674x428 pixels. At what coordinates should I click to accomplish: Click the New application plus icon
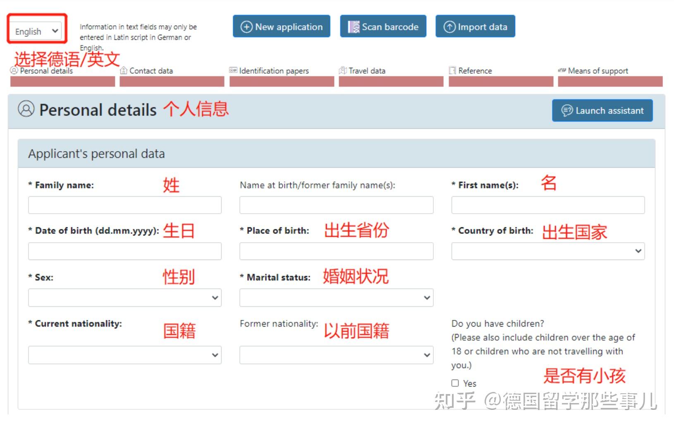[x=247, y=26]
